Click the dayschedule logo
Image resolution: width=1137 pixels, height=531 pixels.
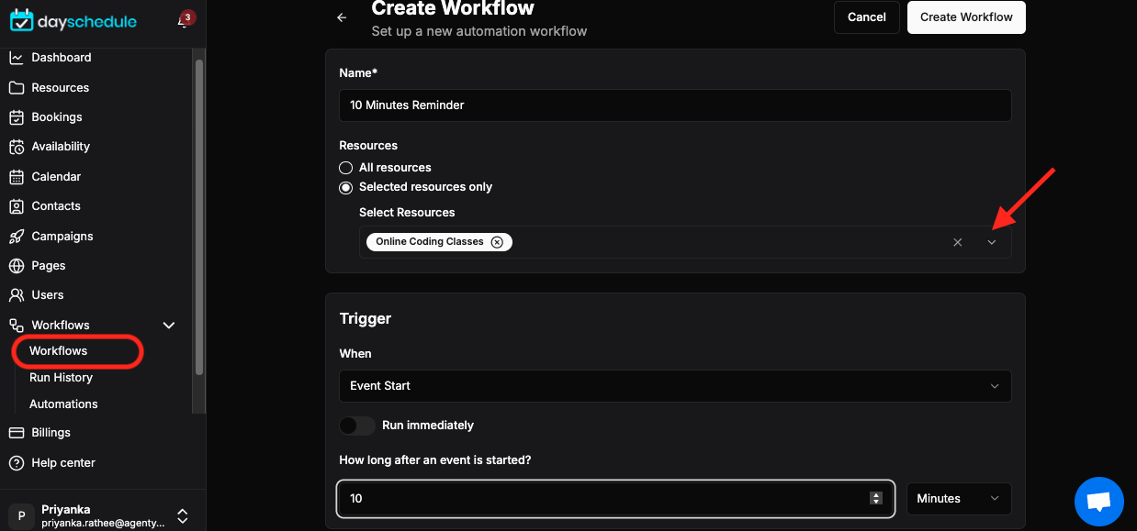73,20
